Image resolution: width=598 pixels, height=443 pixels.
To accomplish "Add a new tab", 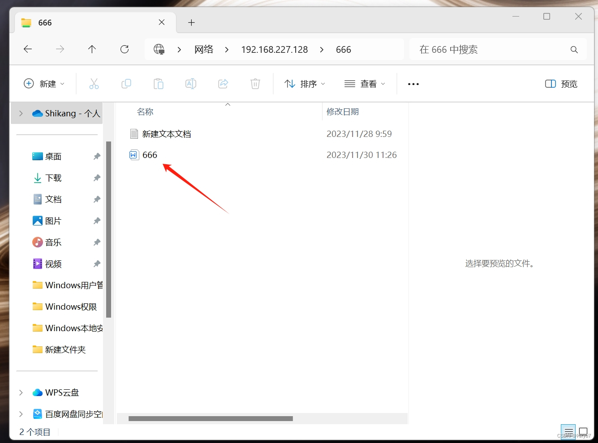I will 191,22.
